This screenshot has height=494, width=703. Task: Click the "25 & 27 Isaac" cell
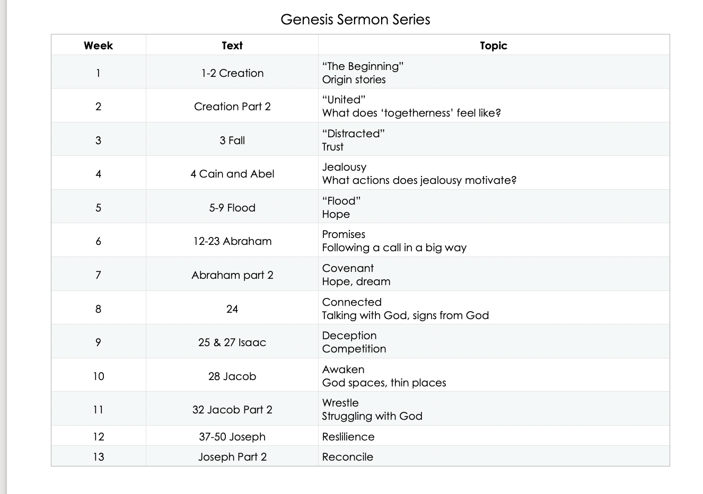[x=232, y=342]
